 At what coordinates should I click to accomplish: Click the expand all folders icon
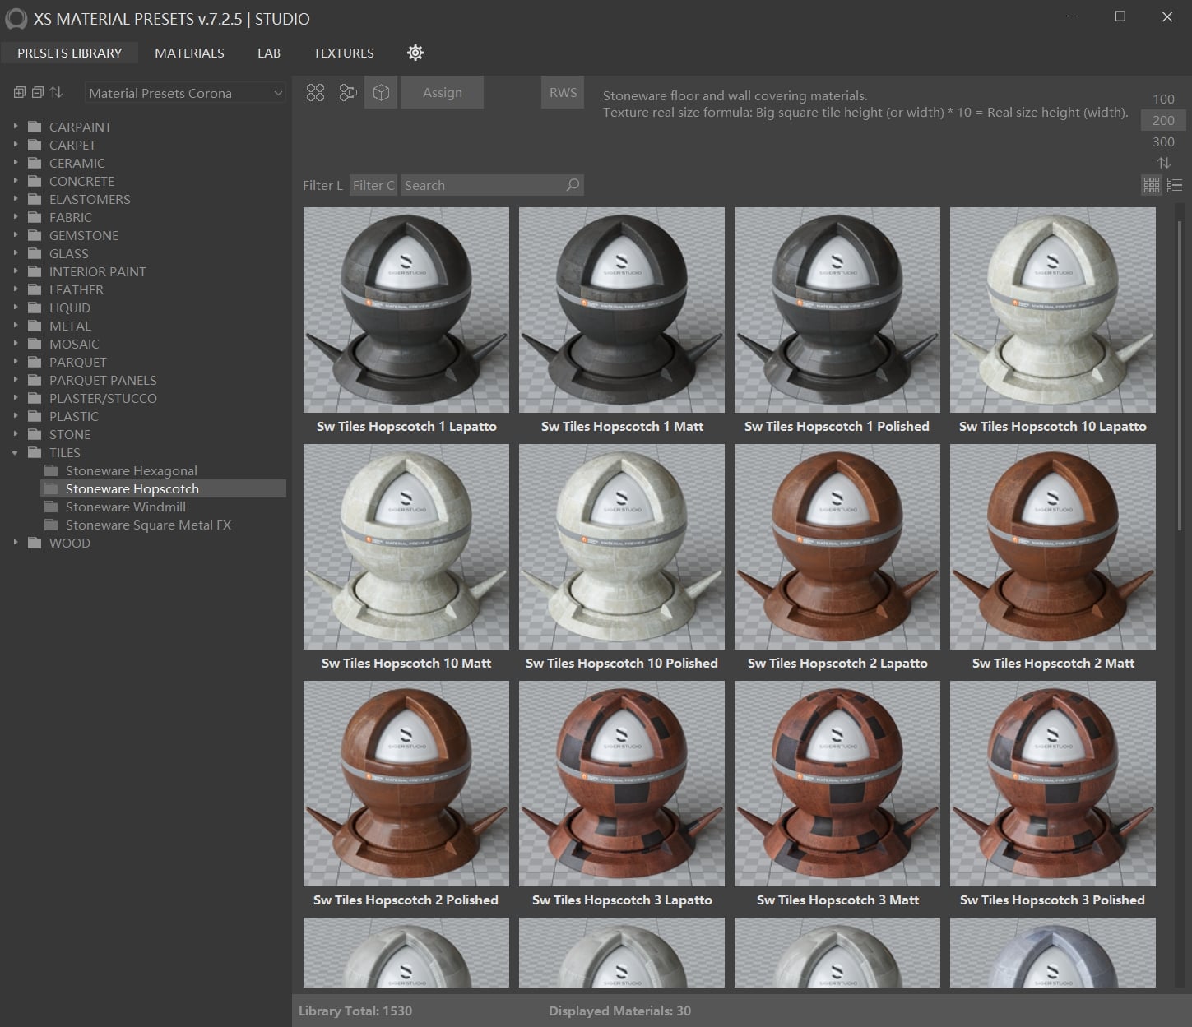[20, 93]
